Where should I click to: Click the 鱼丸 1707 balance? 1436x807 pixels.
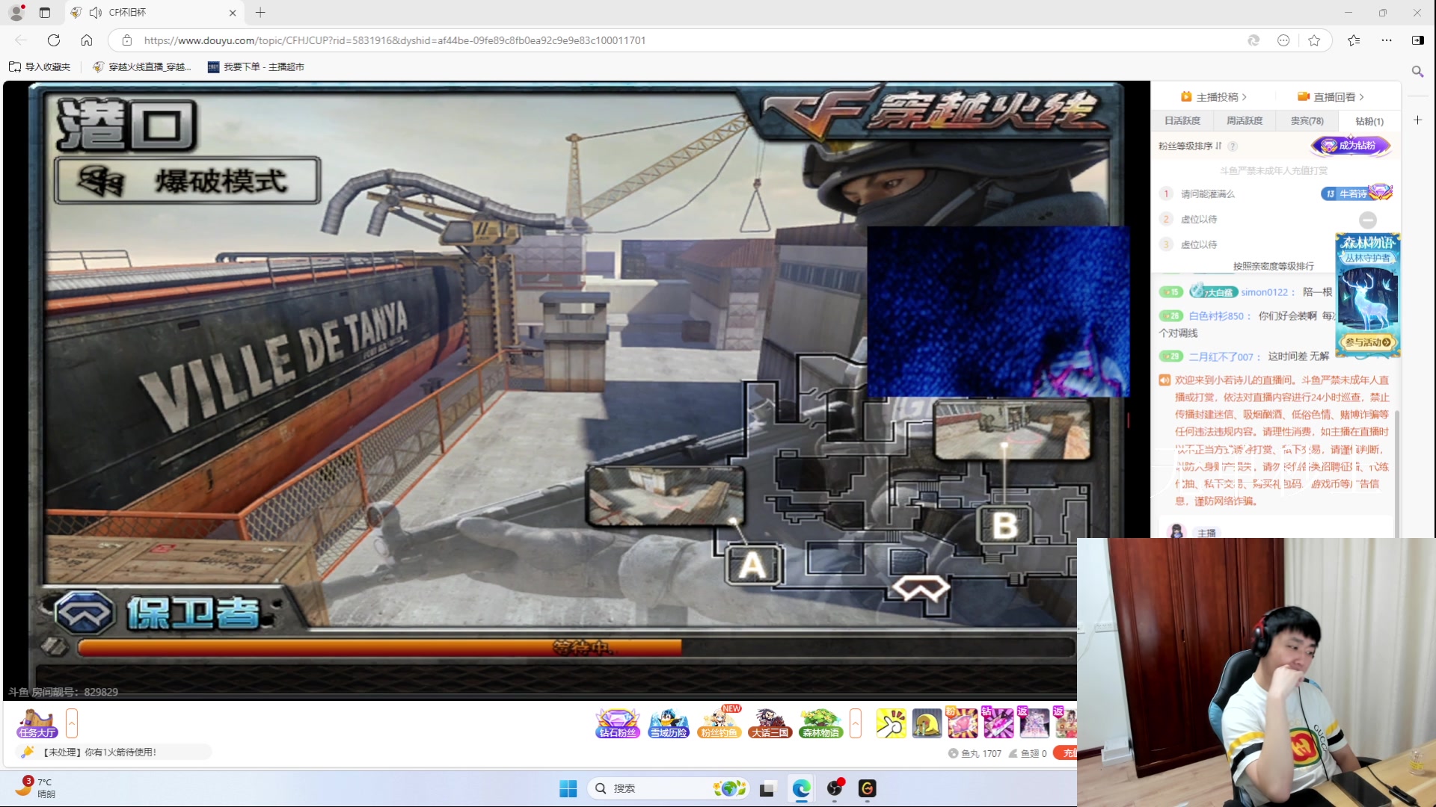[975, 753]
